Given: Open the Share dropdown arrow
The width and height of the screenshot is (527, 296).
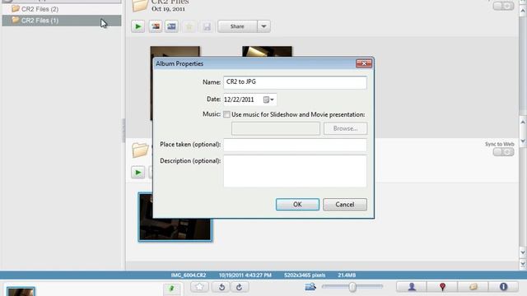Looking at the screenshot, I should 263,26.
